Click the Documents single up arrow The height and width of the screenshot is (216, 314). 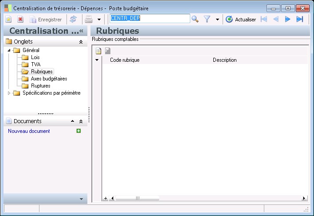[x=72, y=121]
